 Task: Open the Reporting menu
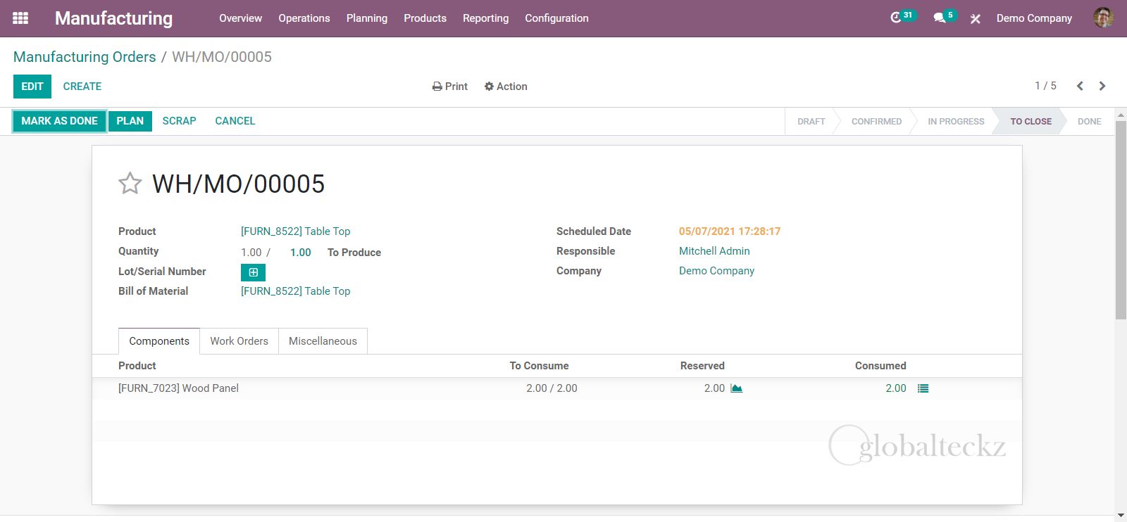point(485,18)
